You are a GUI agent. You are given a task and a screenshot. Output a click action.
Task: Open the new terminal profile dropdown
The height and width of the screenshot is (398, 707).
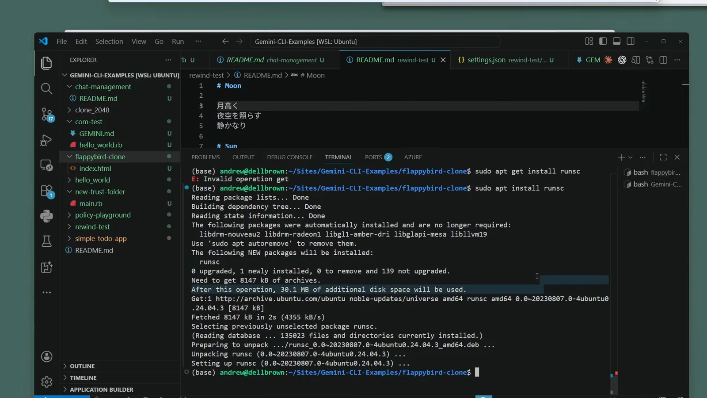(x=631, y=157)
